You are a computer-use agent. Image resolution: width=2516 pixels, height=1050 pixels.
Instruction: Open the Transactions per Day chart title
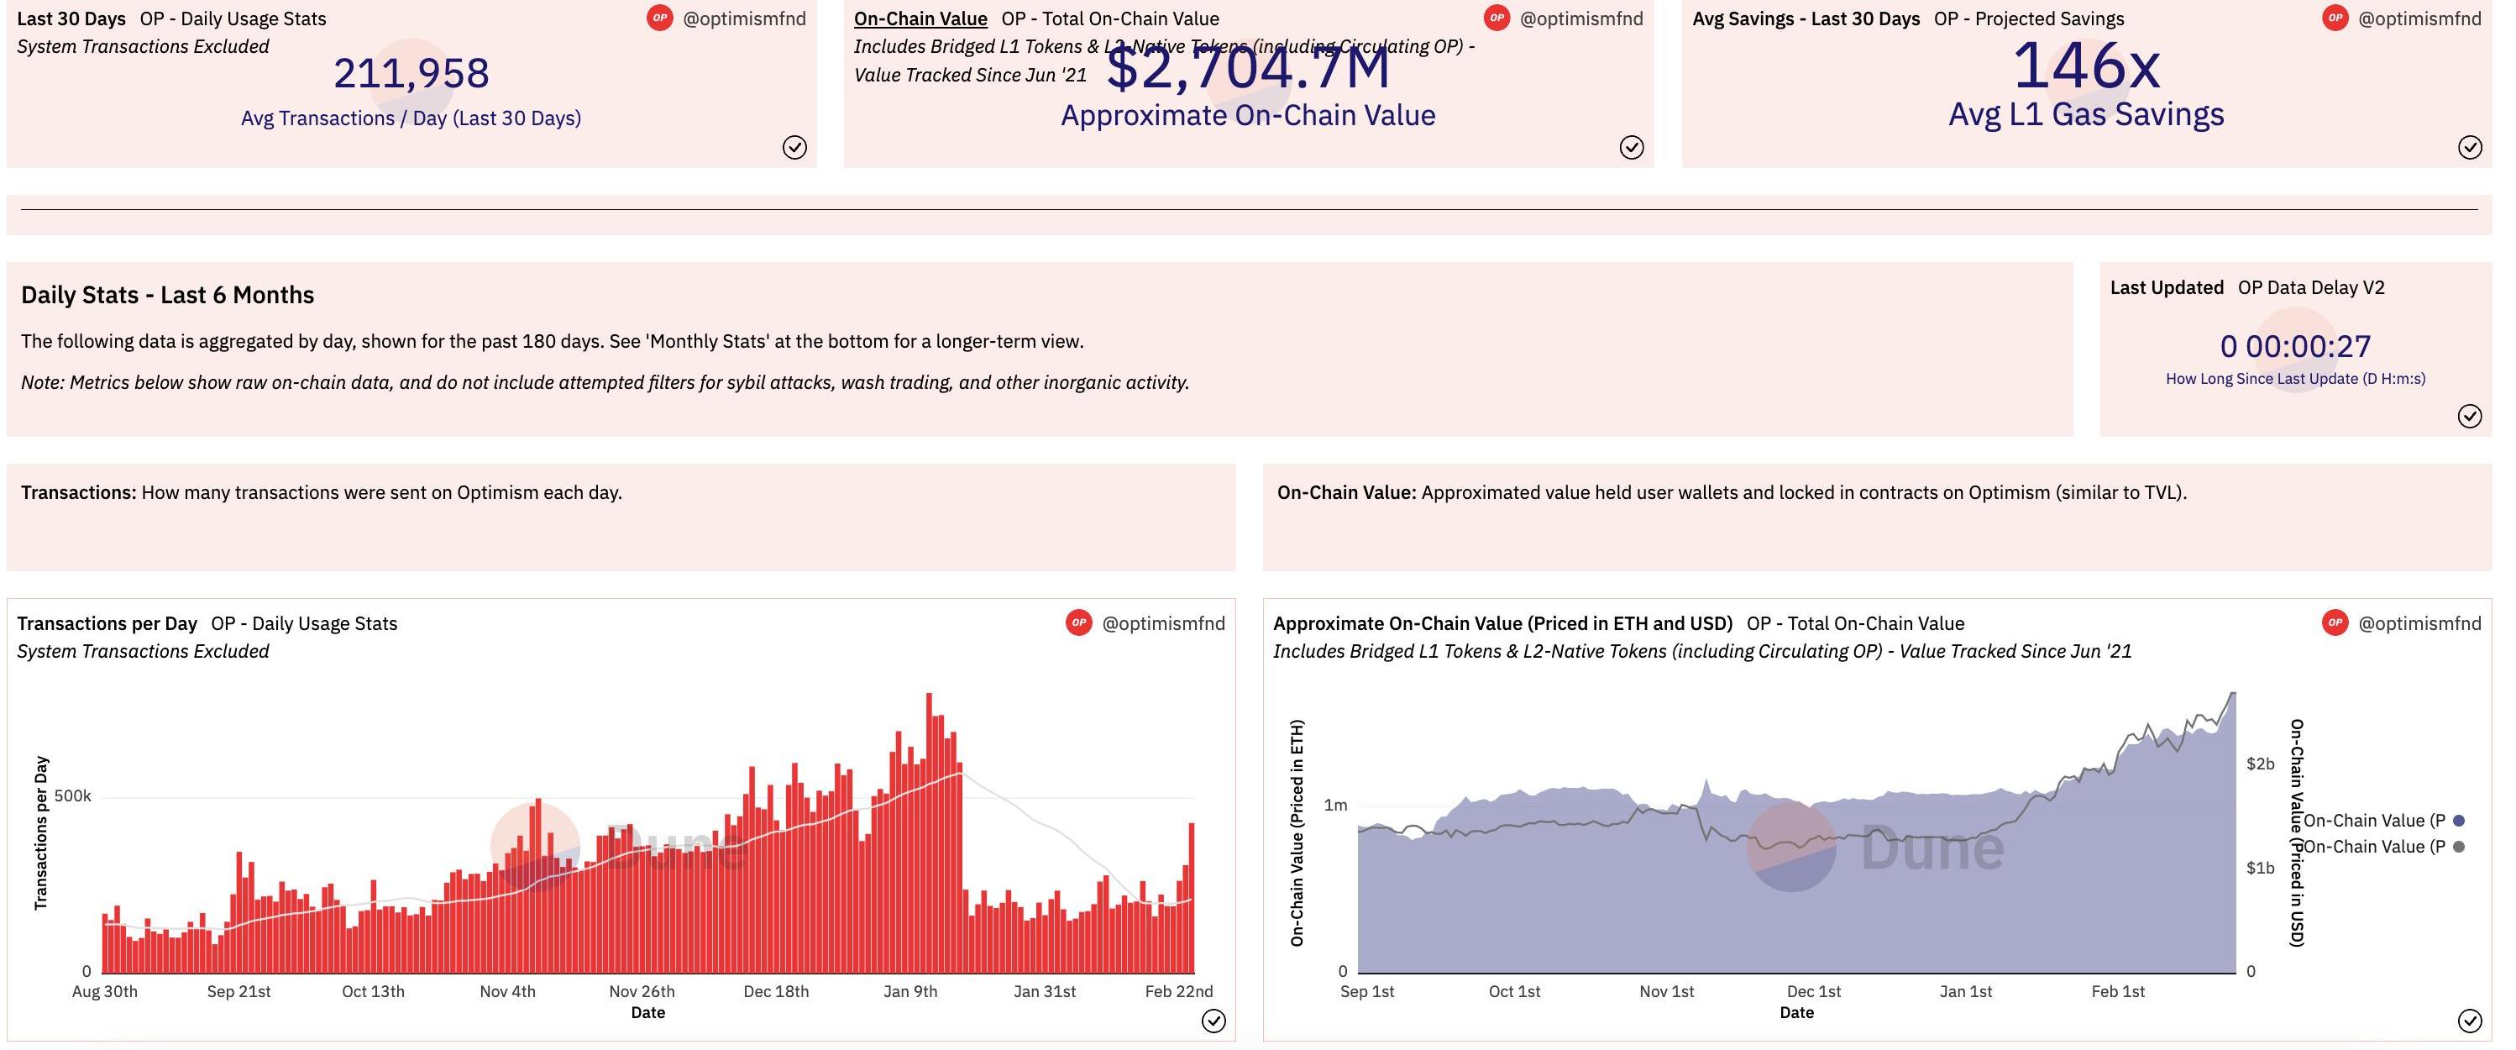(107, 623)
